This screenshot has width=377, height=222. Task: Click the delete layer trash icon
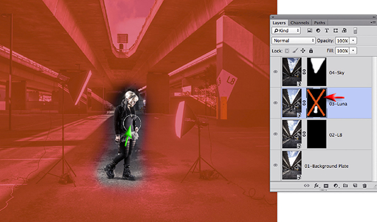(364, 186)
